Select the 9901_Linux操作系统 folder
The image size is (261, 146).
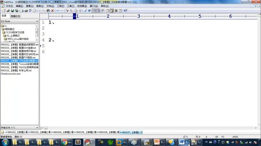16,39
